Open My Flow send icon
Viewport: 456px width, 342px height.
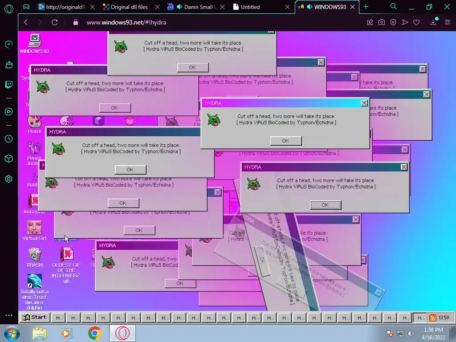point(405,22)
